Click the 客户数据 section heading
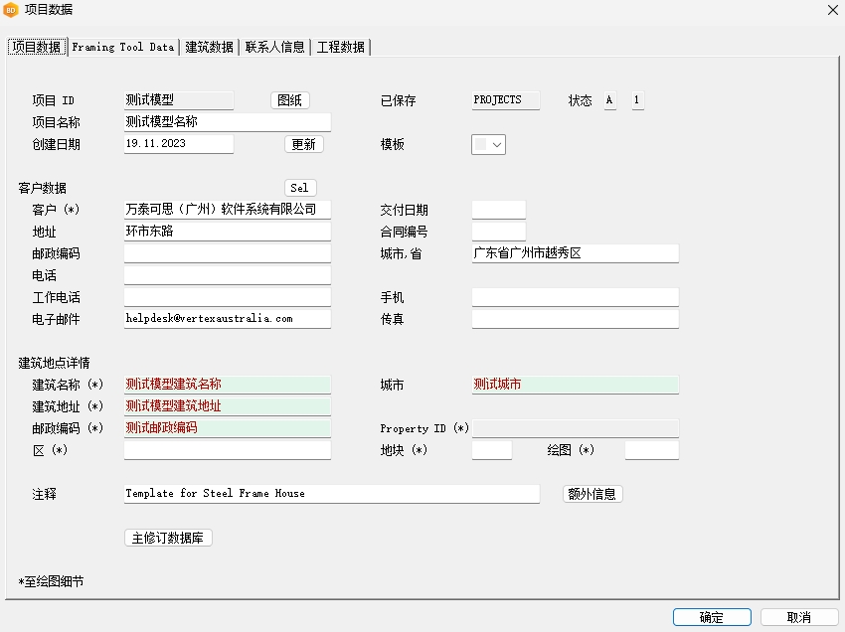 [42, 188]
